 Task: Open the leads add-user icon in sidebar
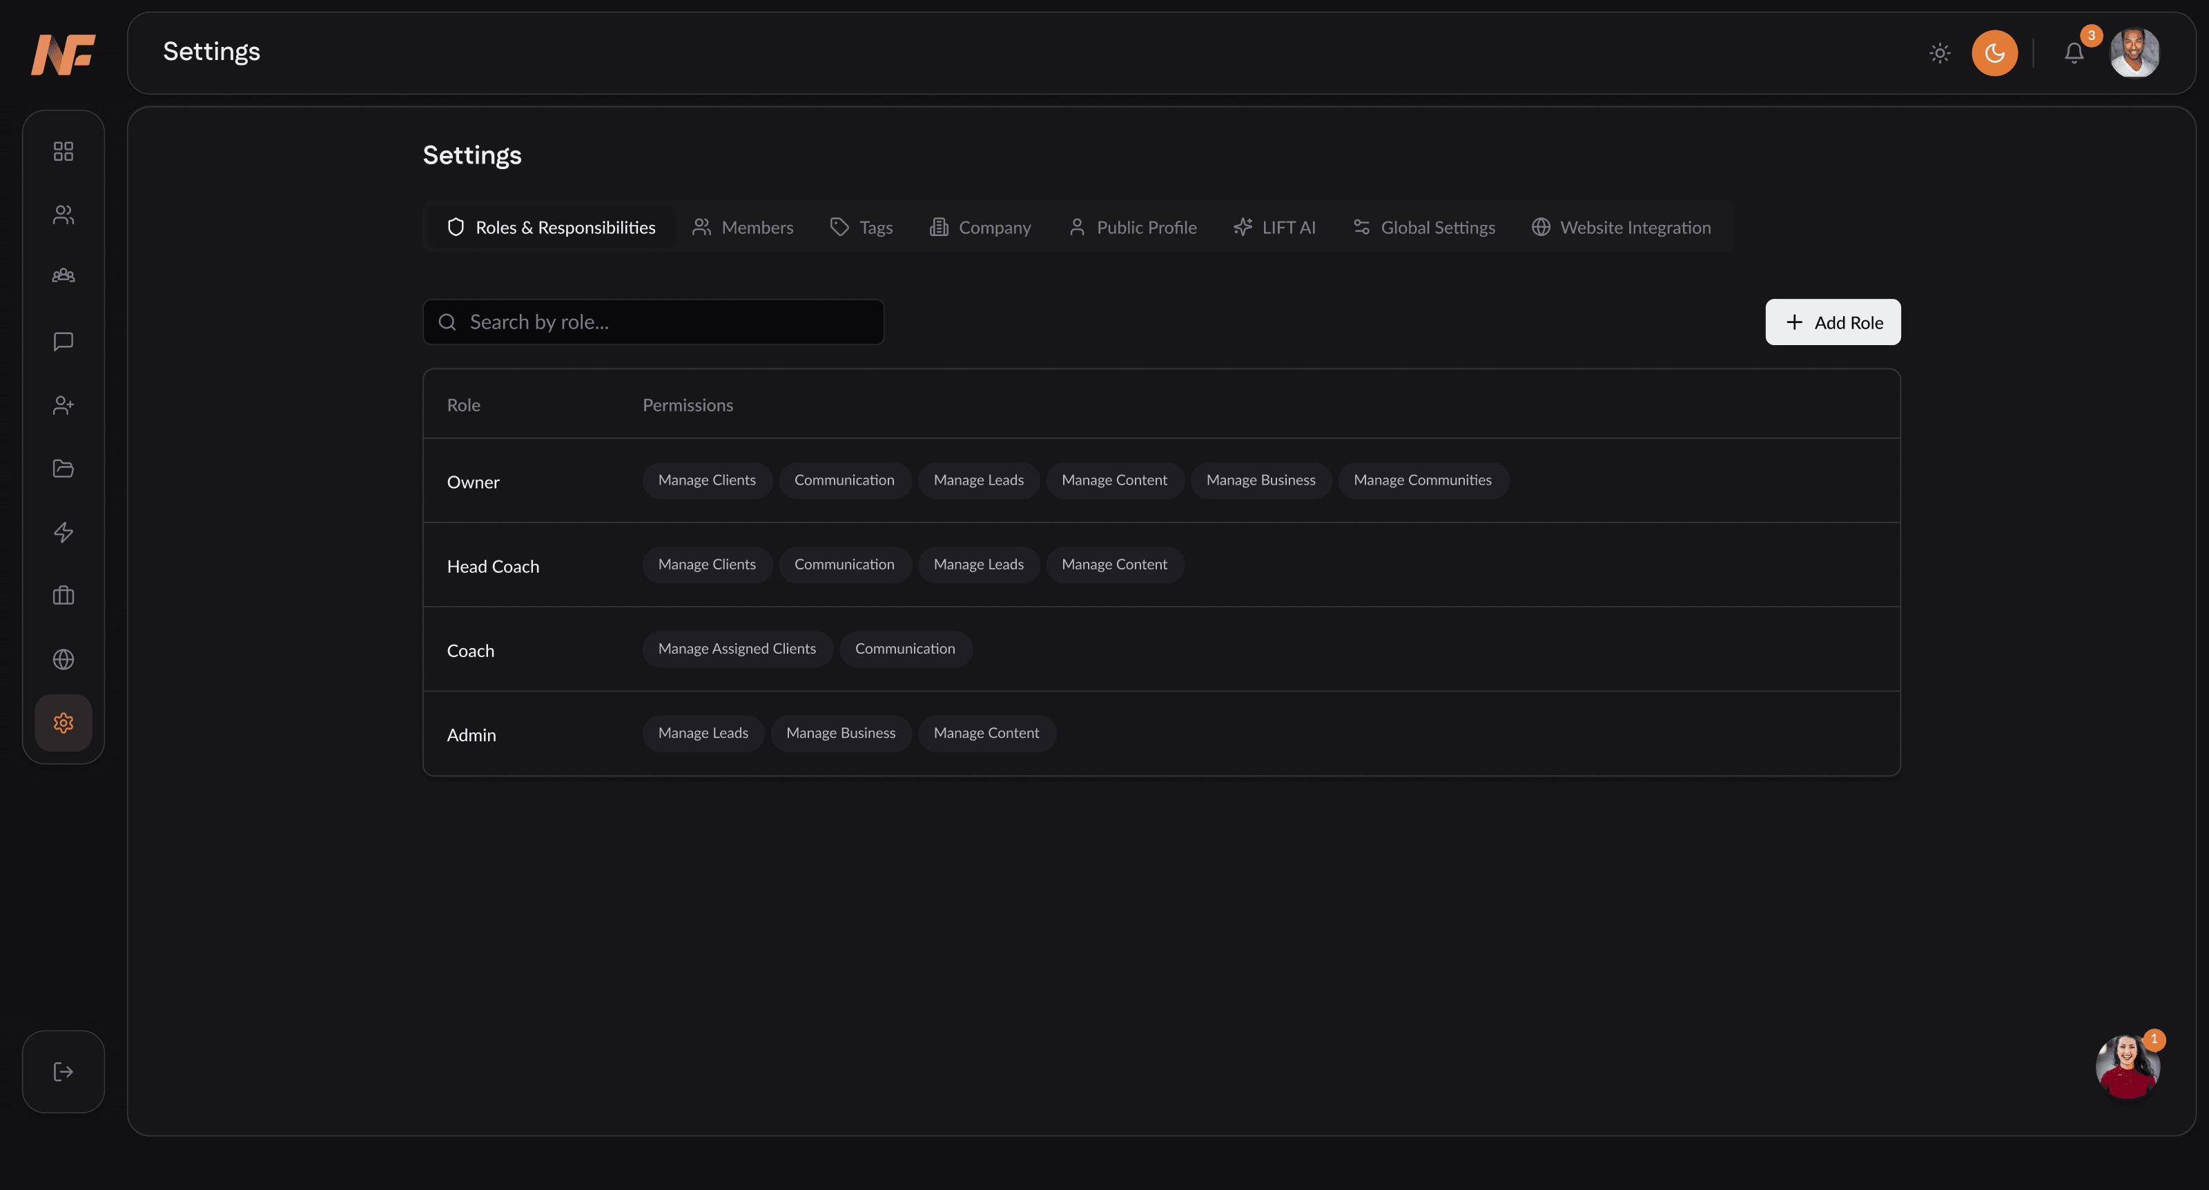click(64, 404)
